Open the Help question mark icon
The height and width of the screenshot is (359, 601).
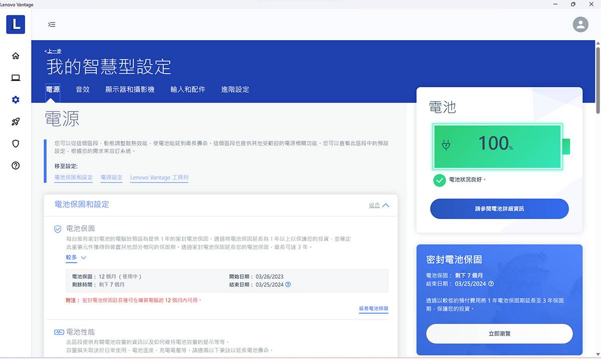point(16,165)
